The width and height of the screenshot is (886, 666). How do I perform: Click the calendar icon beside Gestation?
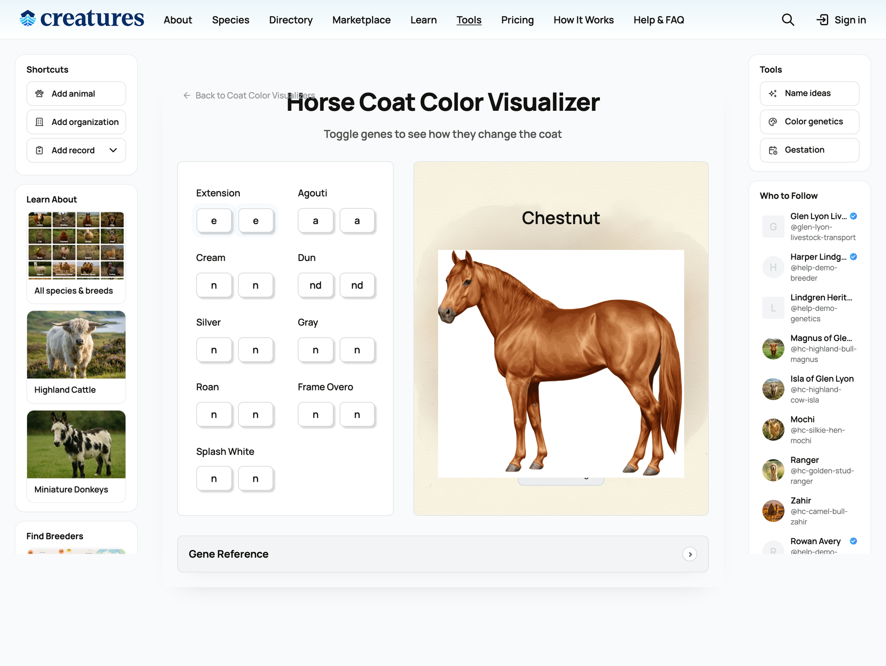coord(773,150)
